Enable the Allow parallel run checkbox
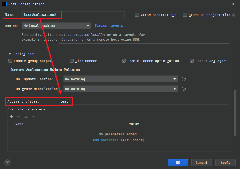The image size is (240, 169). click(137, 15)
